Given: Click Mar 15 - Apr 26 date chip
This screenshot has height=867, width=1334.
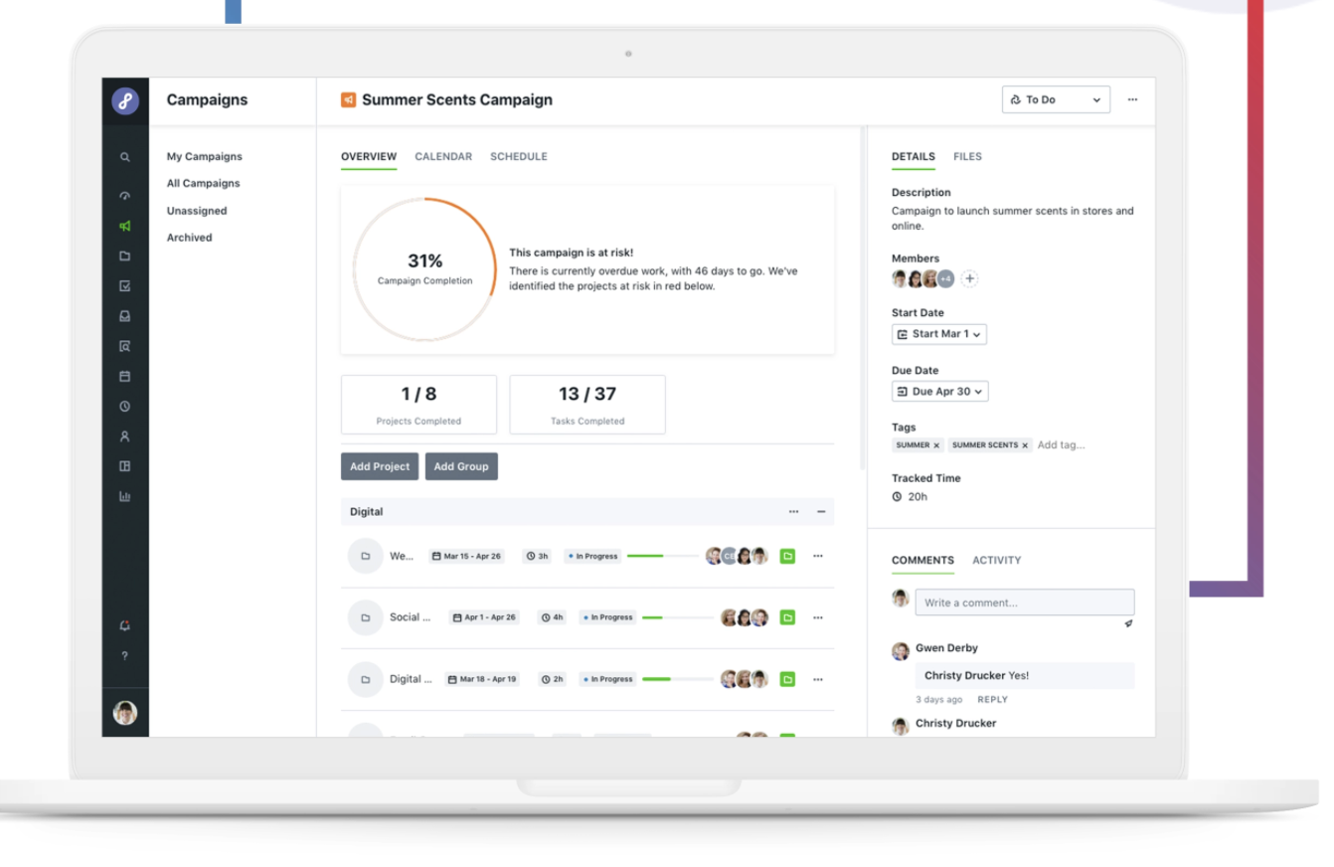Looking at the screenshot, I should (x=467, y=556).
